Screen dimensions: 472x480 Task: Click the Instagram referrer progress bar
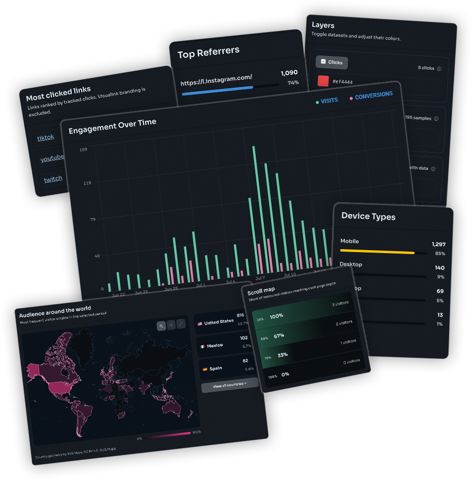point(230,89)
